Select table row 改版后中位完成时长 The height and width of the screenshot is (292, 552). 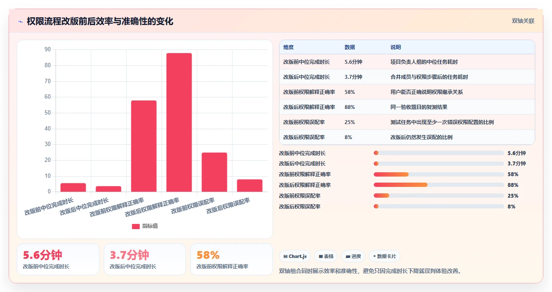(407, 77)
